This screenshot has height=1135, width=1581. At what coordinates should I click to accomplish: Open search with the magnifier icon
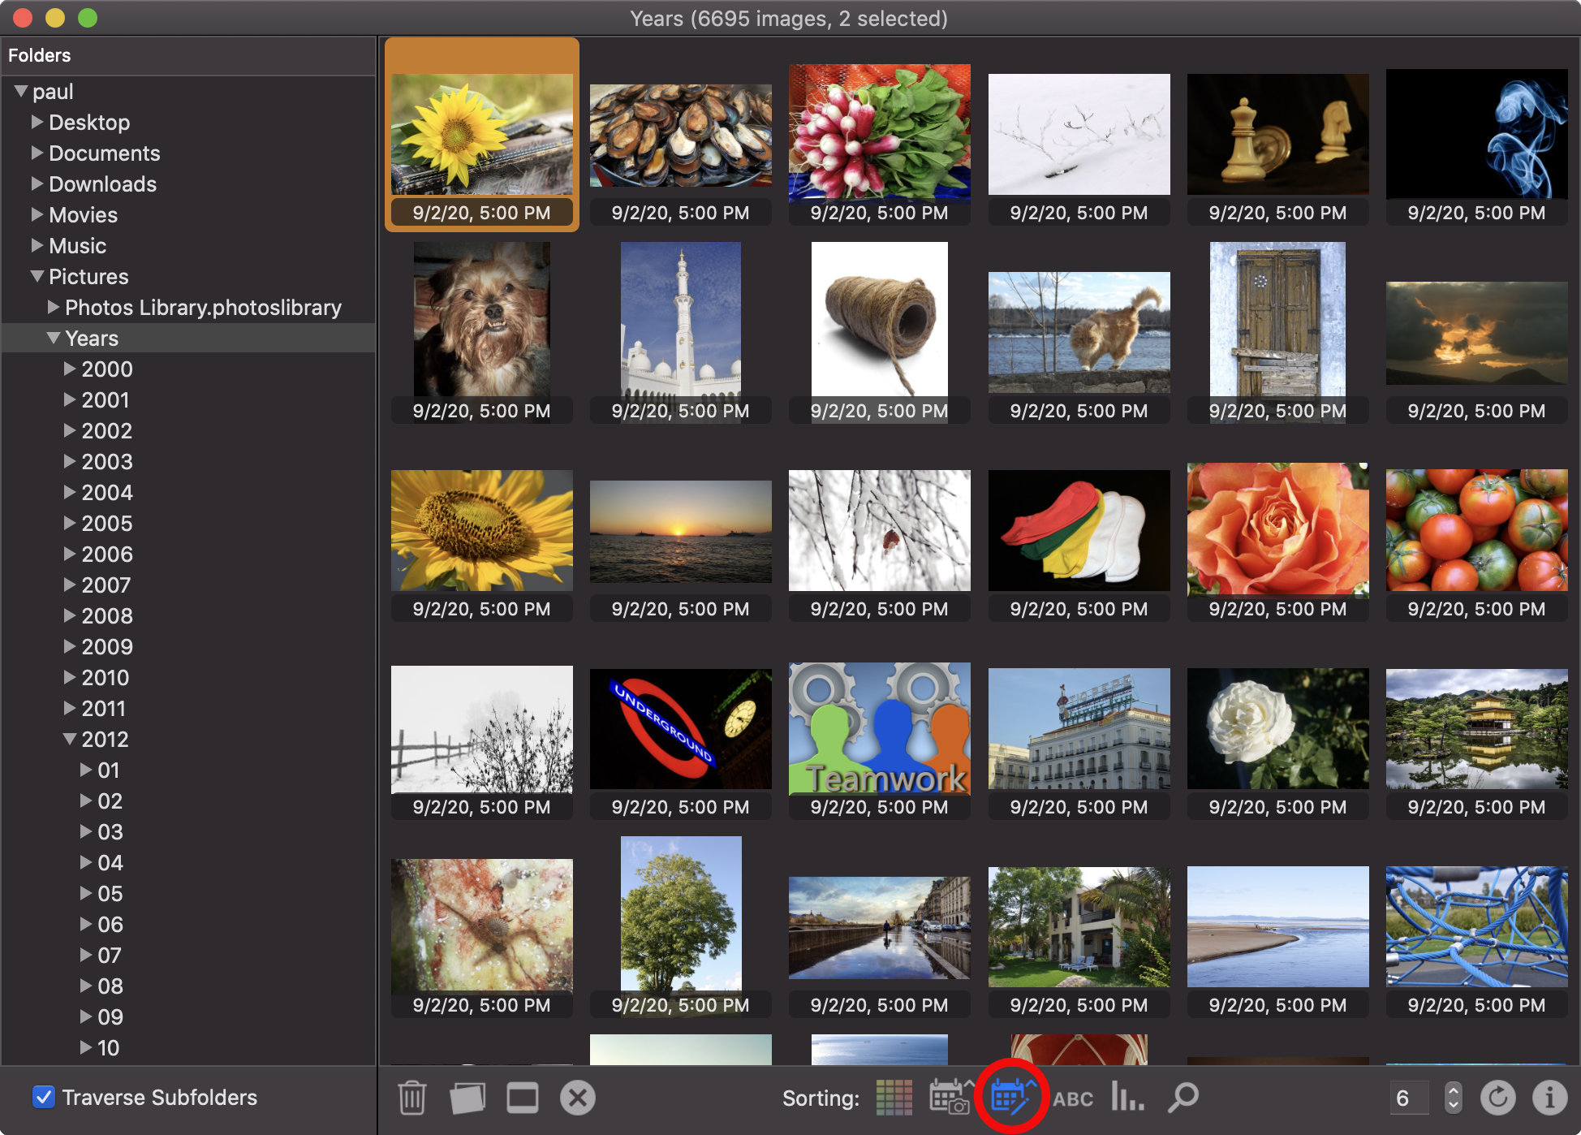click(1183, 1098)
